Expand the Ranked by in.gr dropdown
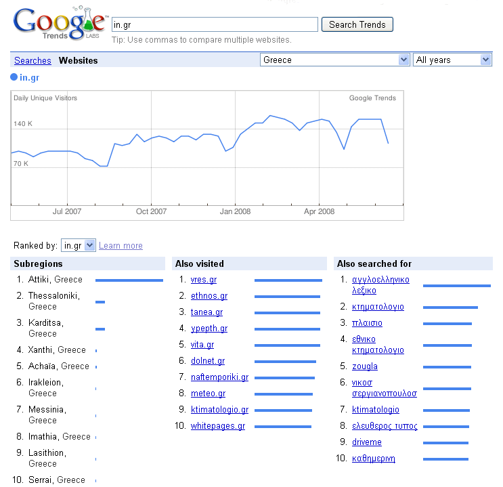 79,246
